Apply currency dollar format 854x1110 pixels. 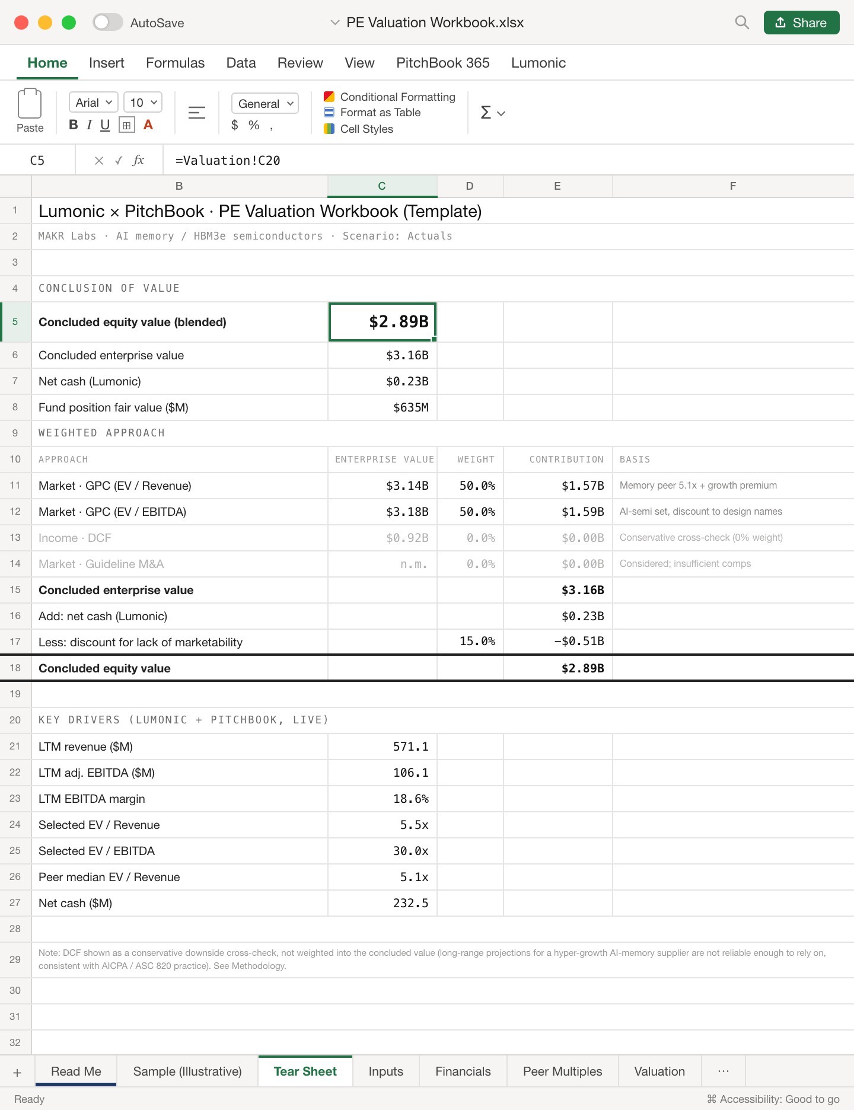click(x=235, y=125)
